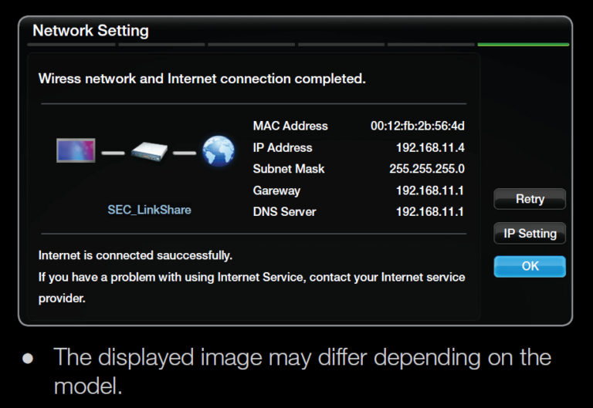
Task: Click the 'Internet is connected sauccessfully' line
Action: (x=135, y=256)
